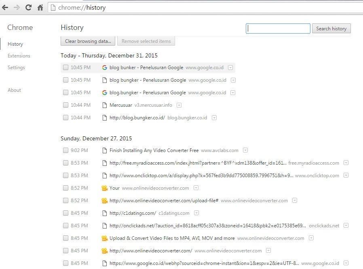Select checkbox for blog bunker search entry
Screen dimensions: 363x269
[x=66, y=68]
